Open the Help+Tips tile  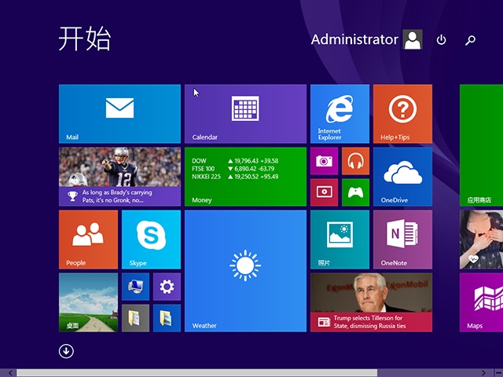402,113
